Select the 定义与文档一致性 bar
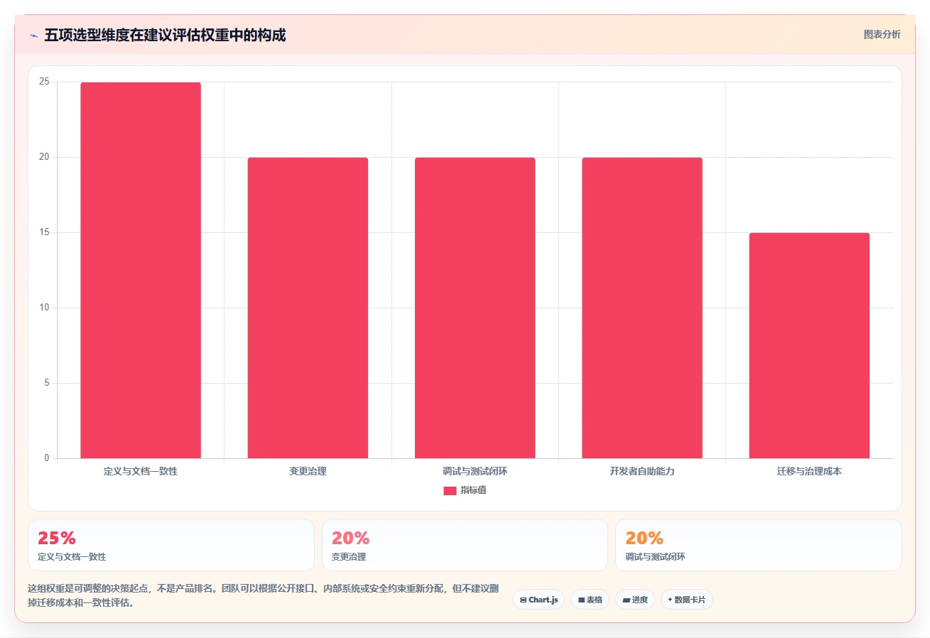This screenshot has height=638, width=930. coord(141,270)
